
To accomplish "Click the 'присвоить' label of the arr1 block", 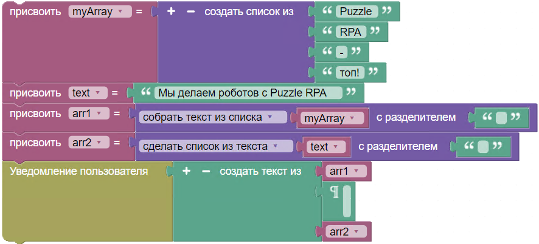I will tap(36, 114).
